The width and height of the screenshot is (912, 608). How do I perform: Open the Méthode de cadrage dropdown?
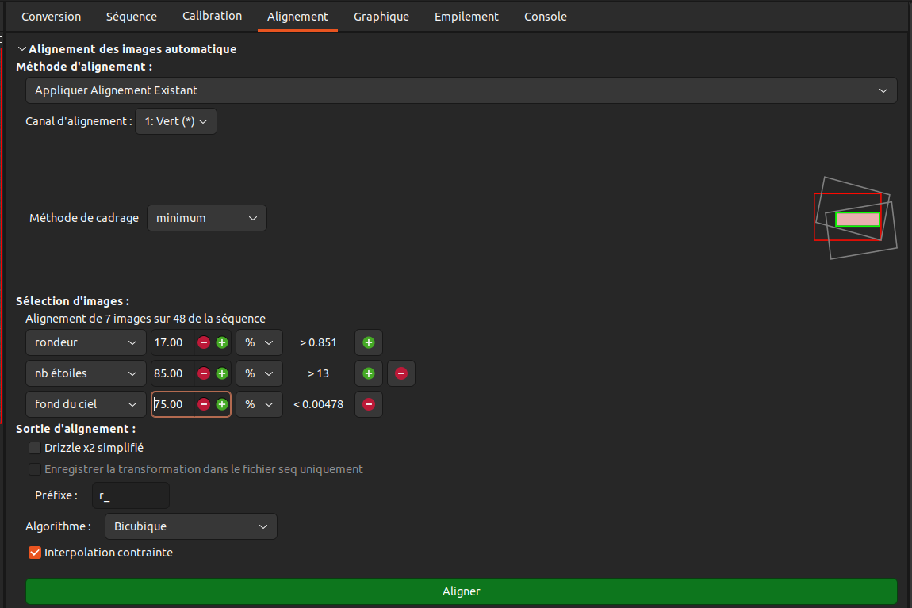(x=206, y=218)
